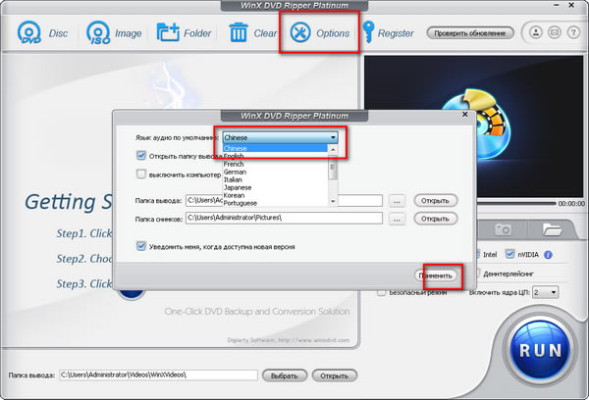This screenshot has width=589, height=400.
Task: Click dialog 'Папка вывода' path field
Action: (284, 200)
